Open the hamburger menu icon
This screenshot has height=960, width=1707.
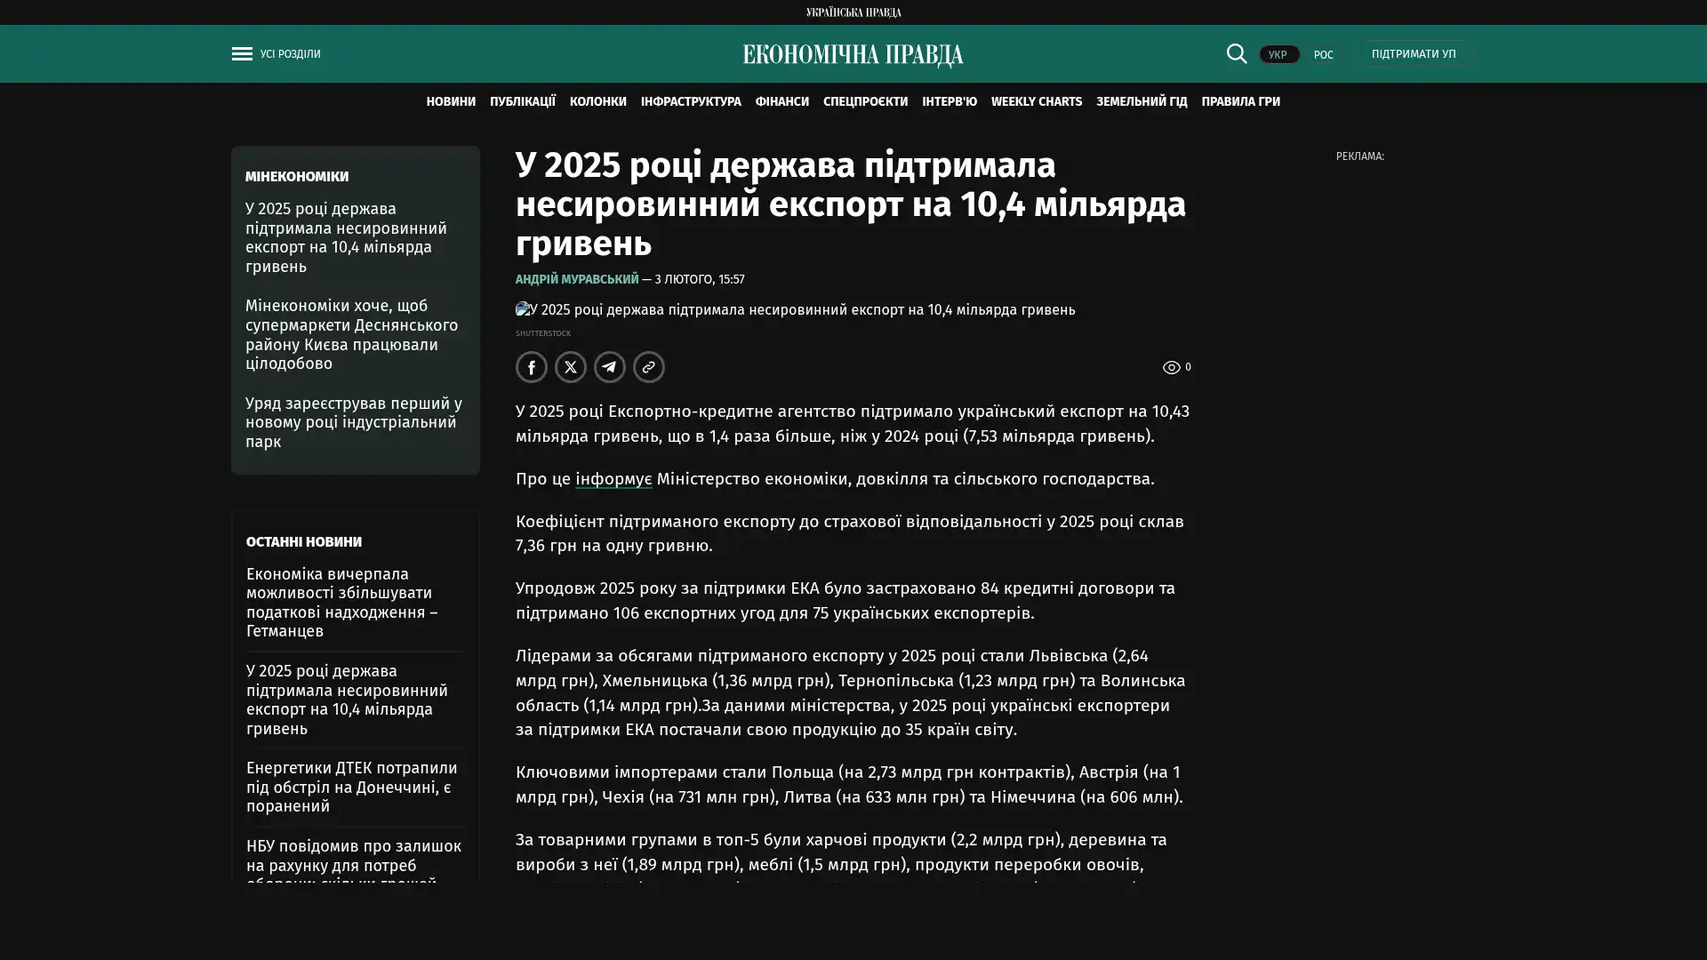tap(242, 54)
